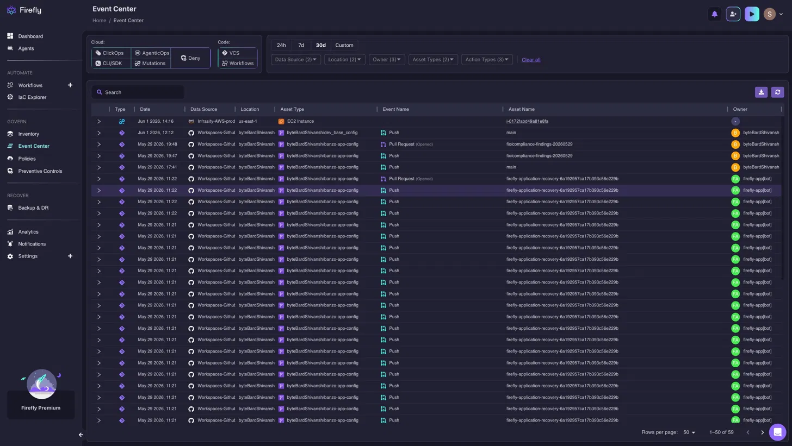792x446 pixels.
Task: Click the play guide icon button
Action: tap(752, 14)
